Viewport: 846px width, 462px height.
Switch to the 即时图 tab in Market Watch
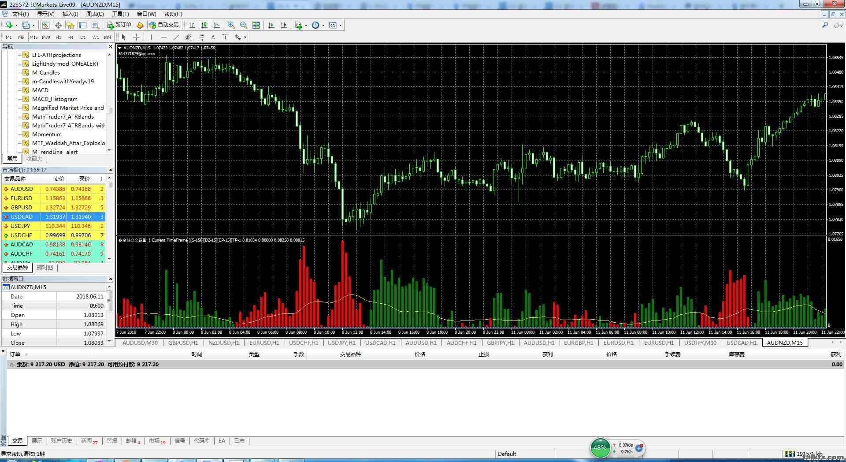point(45,268)
